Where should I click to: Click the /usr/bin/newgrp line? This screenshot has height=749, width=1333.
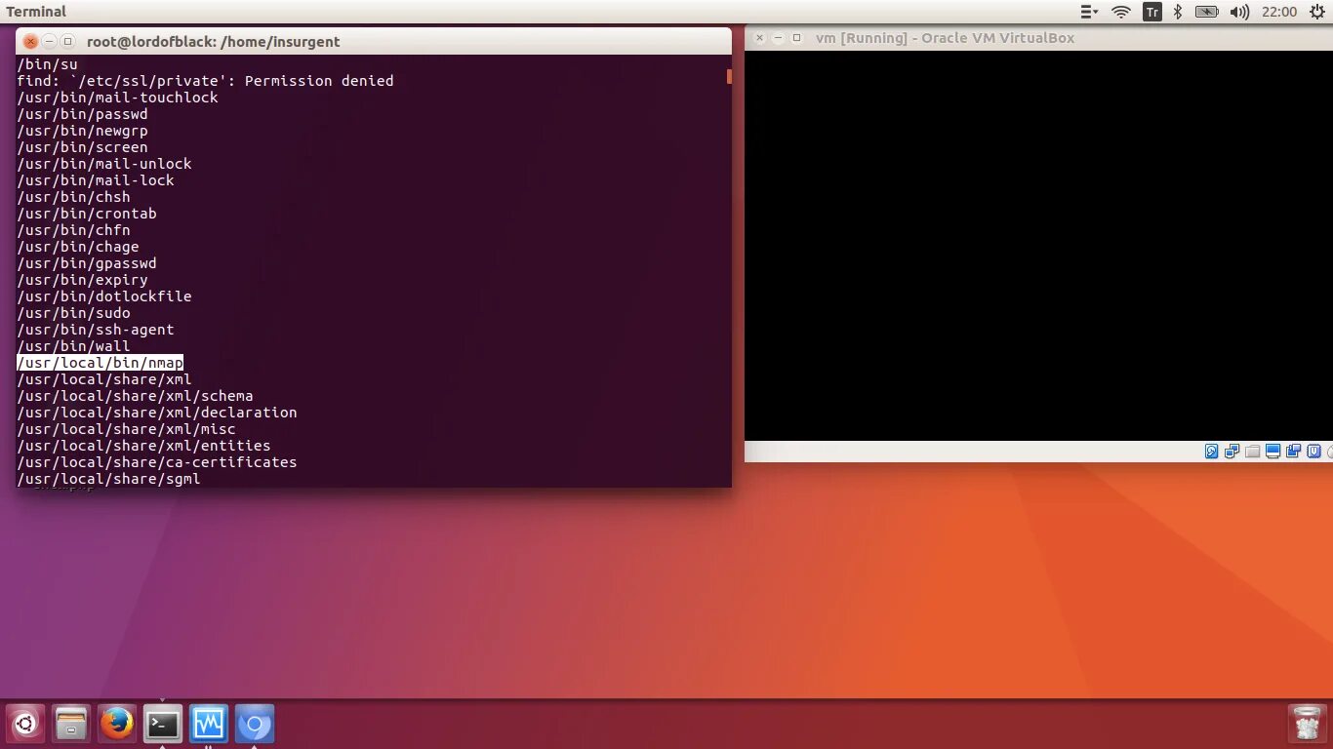tap(82, 131)
